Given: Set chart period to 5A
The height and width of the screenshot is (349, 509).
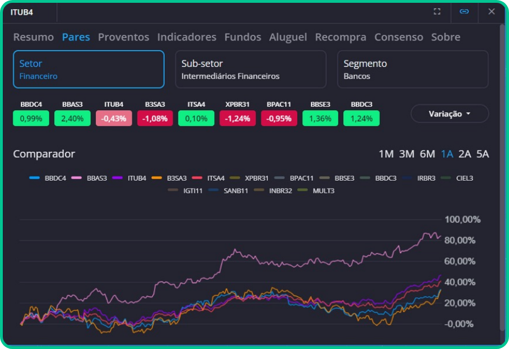Looking at the screenshot, I should (482, 154).
